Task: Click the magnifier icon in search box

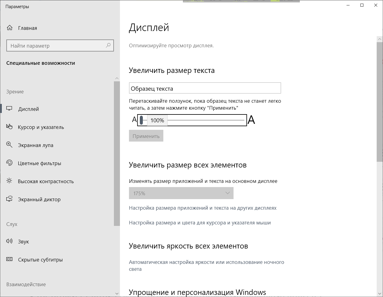Action: (108, 45)
